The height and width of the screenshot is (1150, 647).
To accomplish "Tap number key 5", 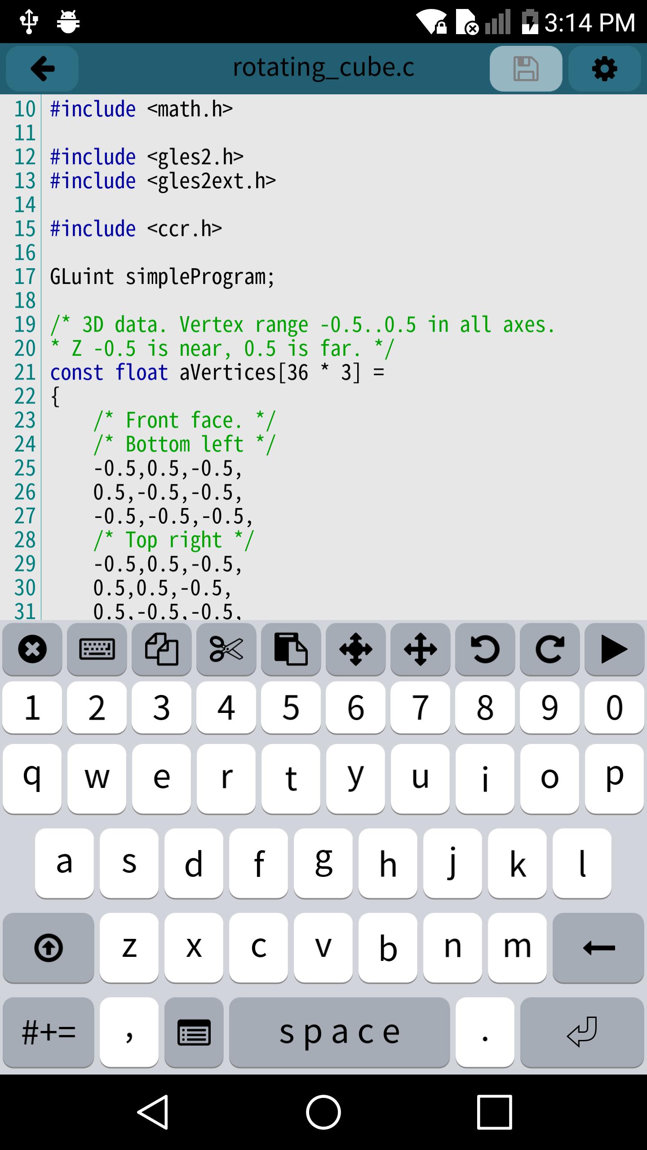I will [291, 708].
